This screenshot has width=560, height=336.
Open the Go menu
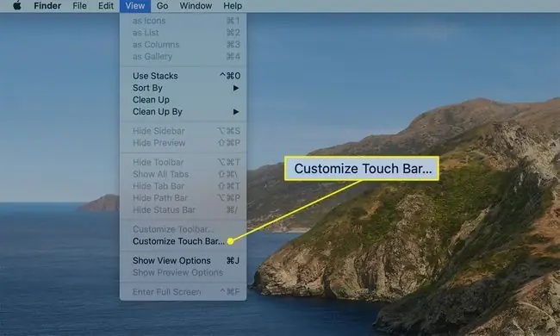(162, 6)
